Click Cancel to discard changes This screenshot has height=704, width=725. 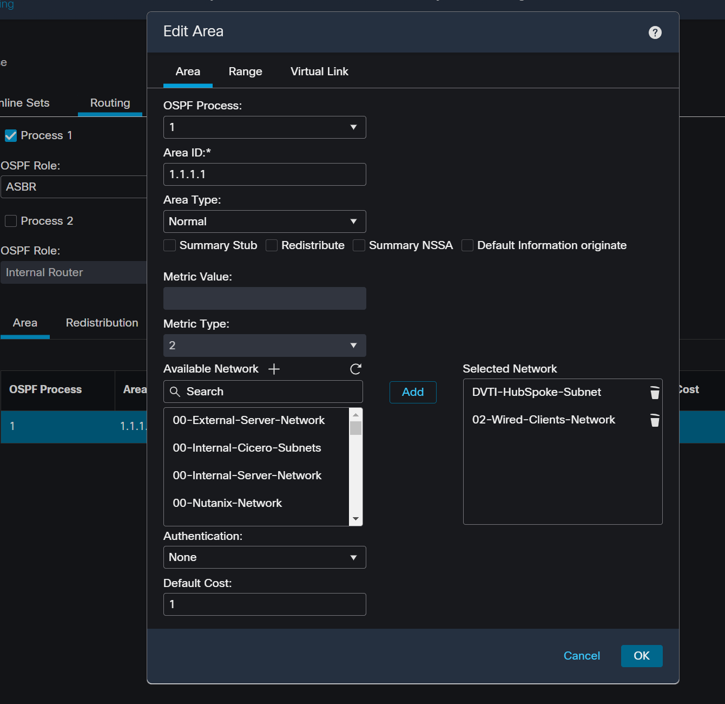coord(582,656)
